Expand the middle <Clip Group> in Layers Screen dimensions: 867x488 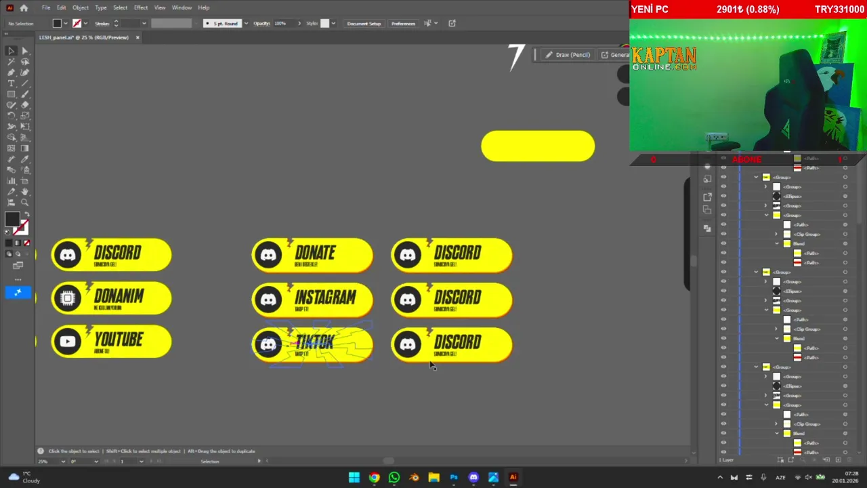[x=777, y=329]
